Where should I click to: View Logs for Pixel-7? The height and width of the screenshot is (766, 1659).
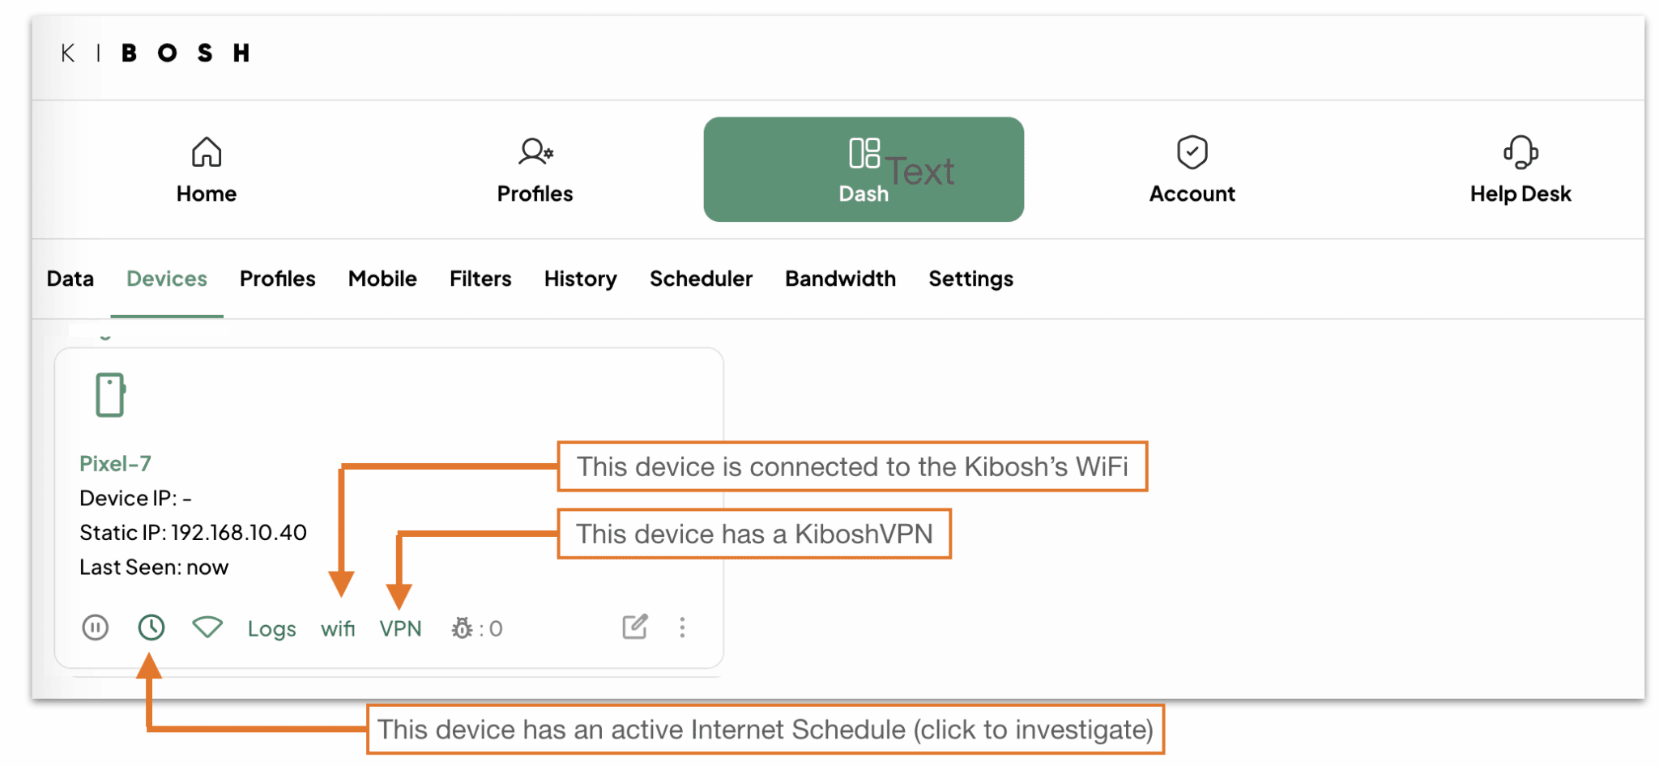(271, 628)
